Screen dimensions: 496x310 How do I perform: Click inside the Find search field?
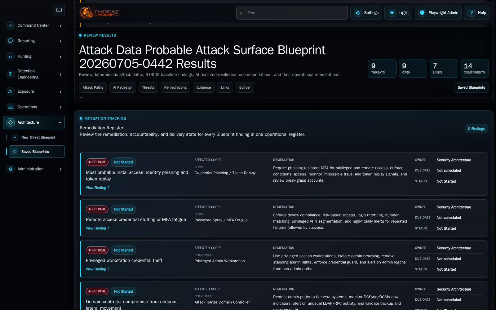pos(292,13)
